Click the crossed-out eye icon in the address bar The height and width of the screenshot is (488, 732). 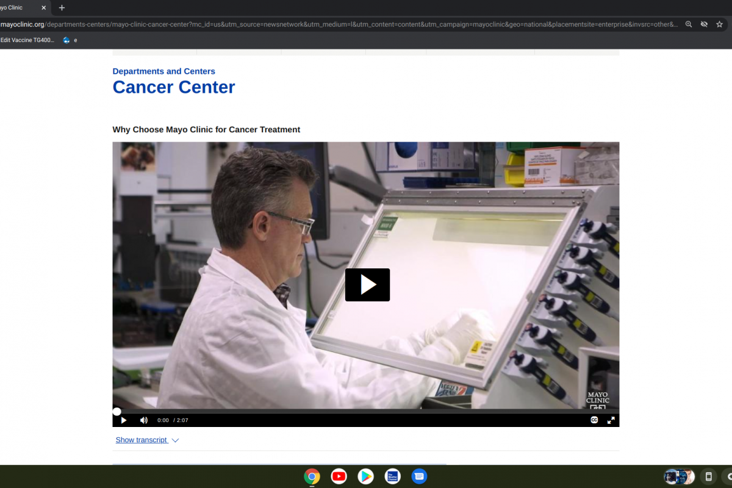[704, 24]
